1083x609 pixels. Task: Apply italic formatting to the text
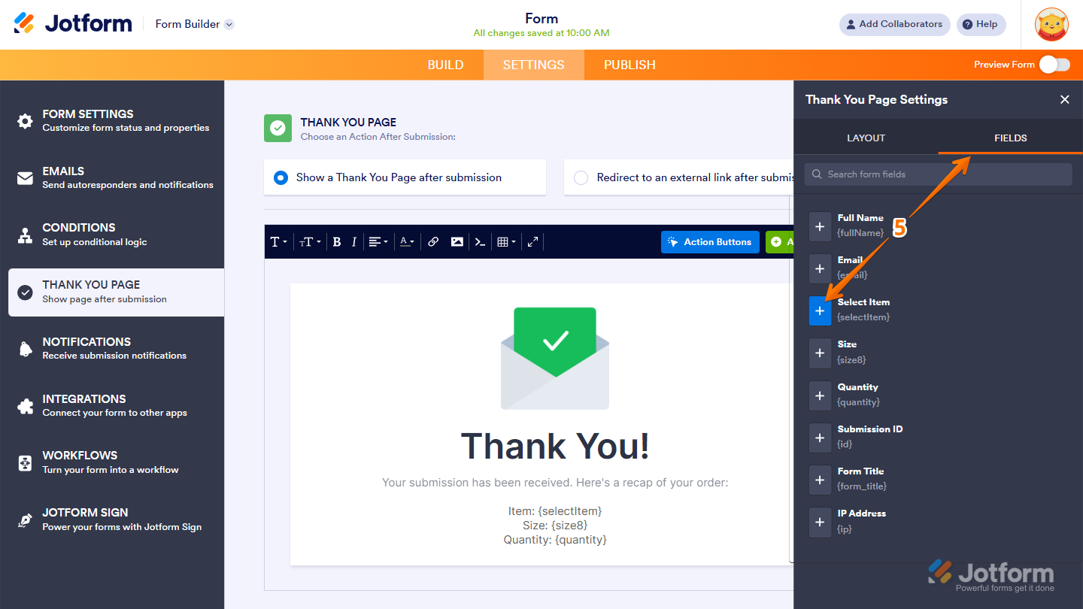353,241
